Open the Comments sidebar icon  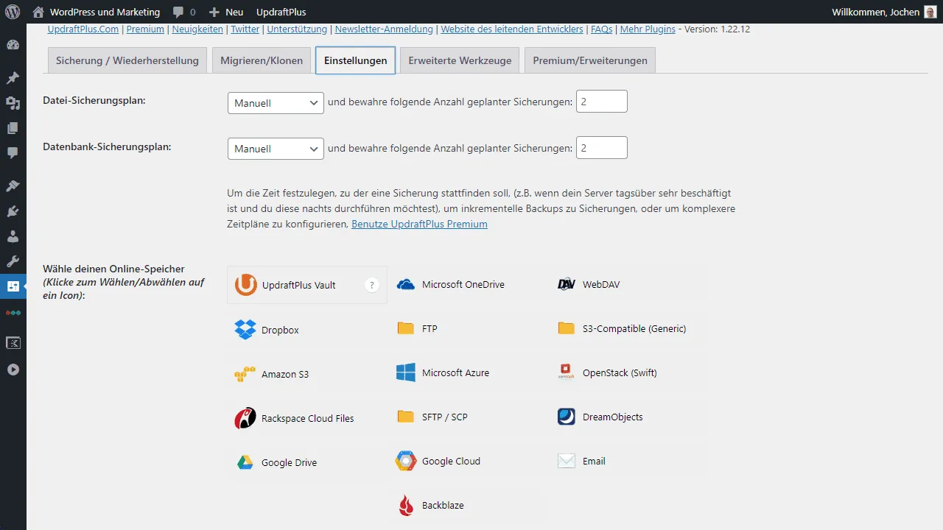point(13,153)
